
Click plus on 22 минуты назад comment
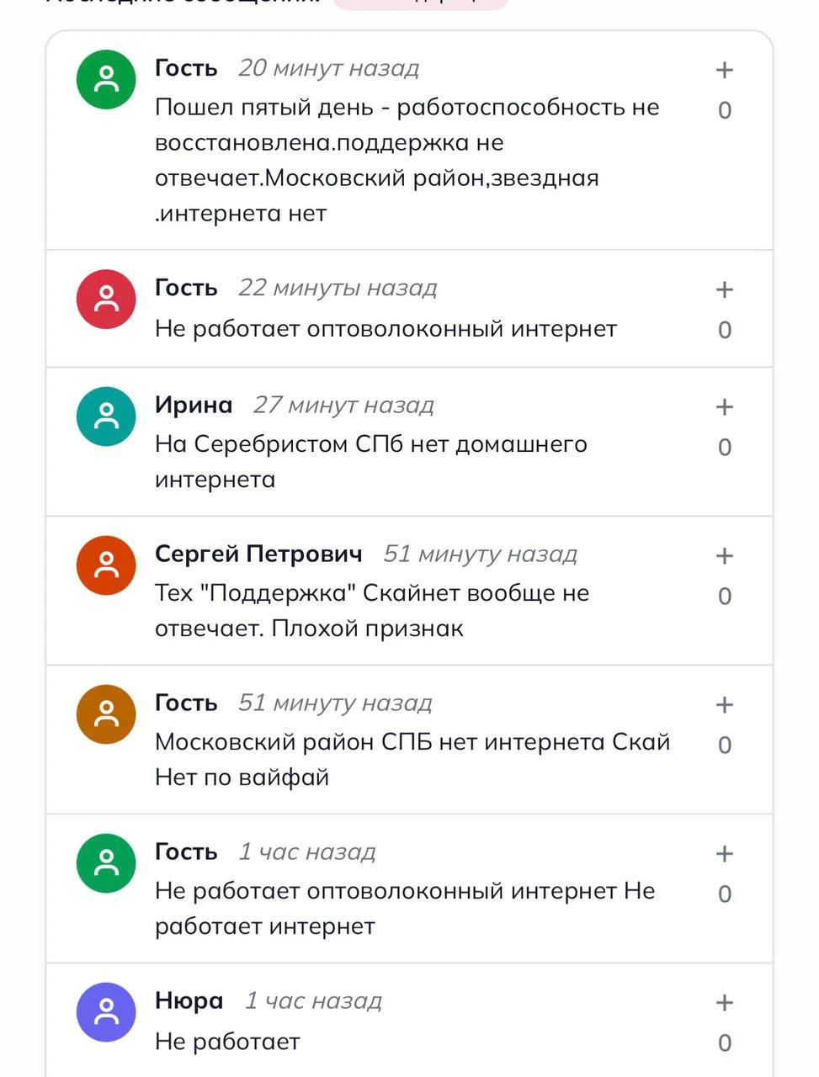coord(724,289)
